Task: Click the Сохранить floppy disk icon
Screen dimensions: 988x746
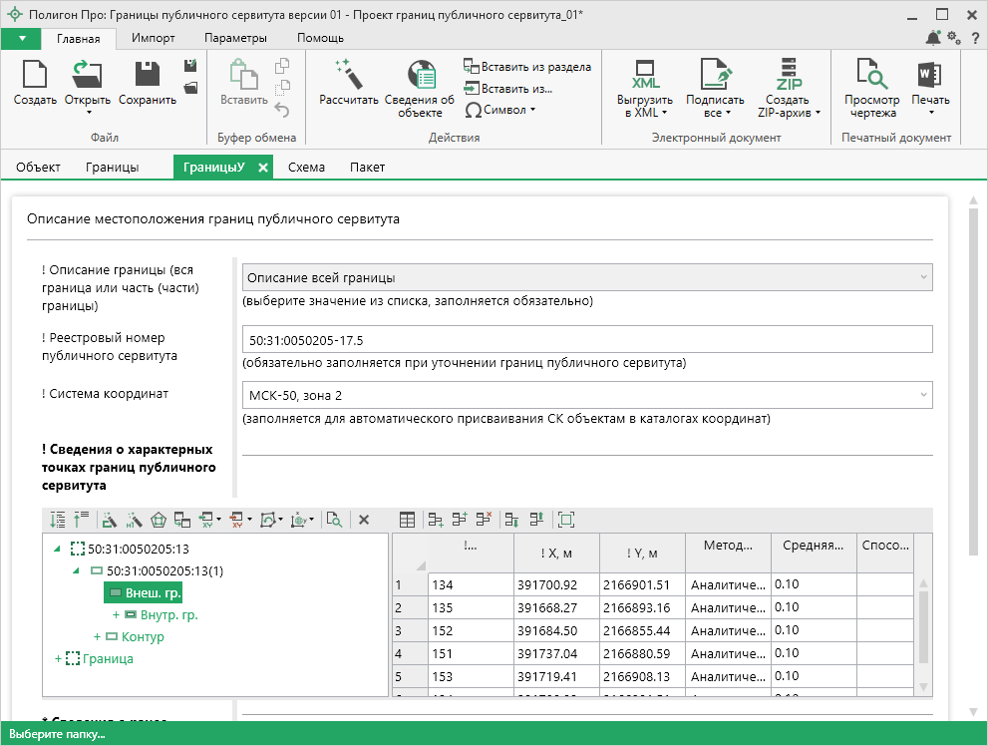Action: pyautogui.click(x=148, y=76)
